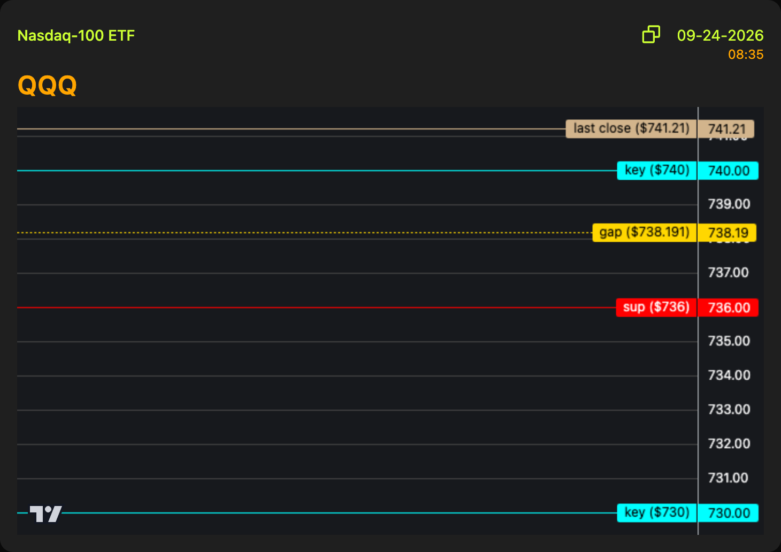The image size is (781, 552).
Task: Open the TradingView logo link
Action: point(45,513)
